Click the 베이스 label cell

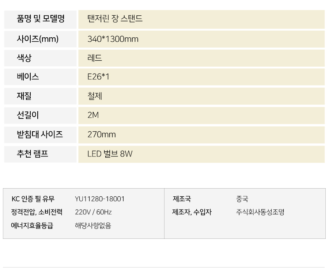(40, 77)
